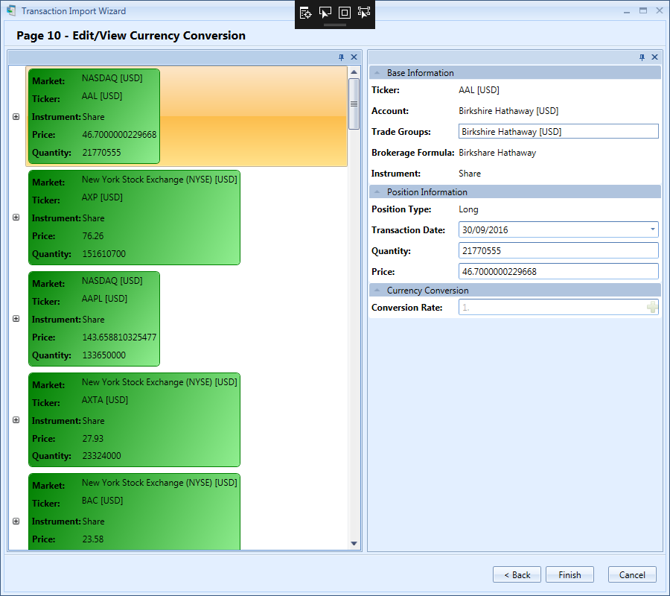This screenshot has width=670, height=596.
Task: Click the transaction list scroll down arrow
Action: tap(354, 543)
